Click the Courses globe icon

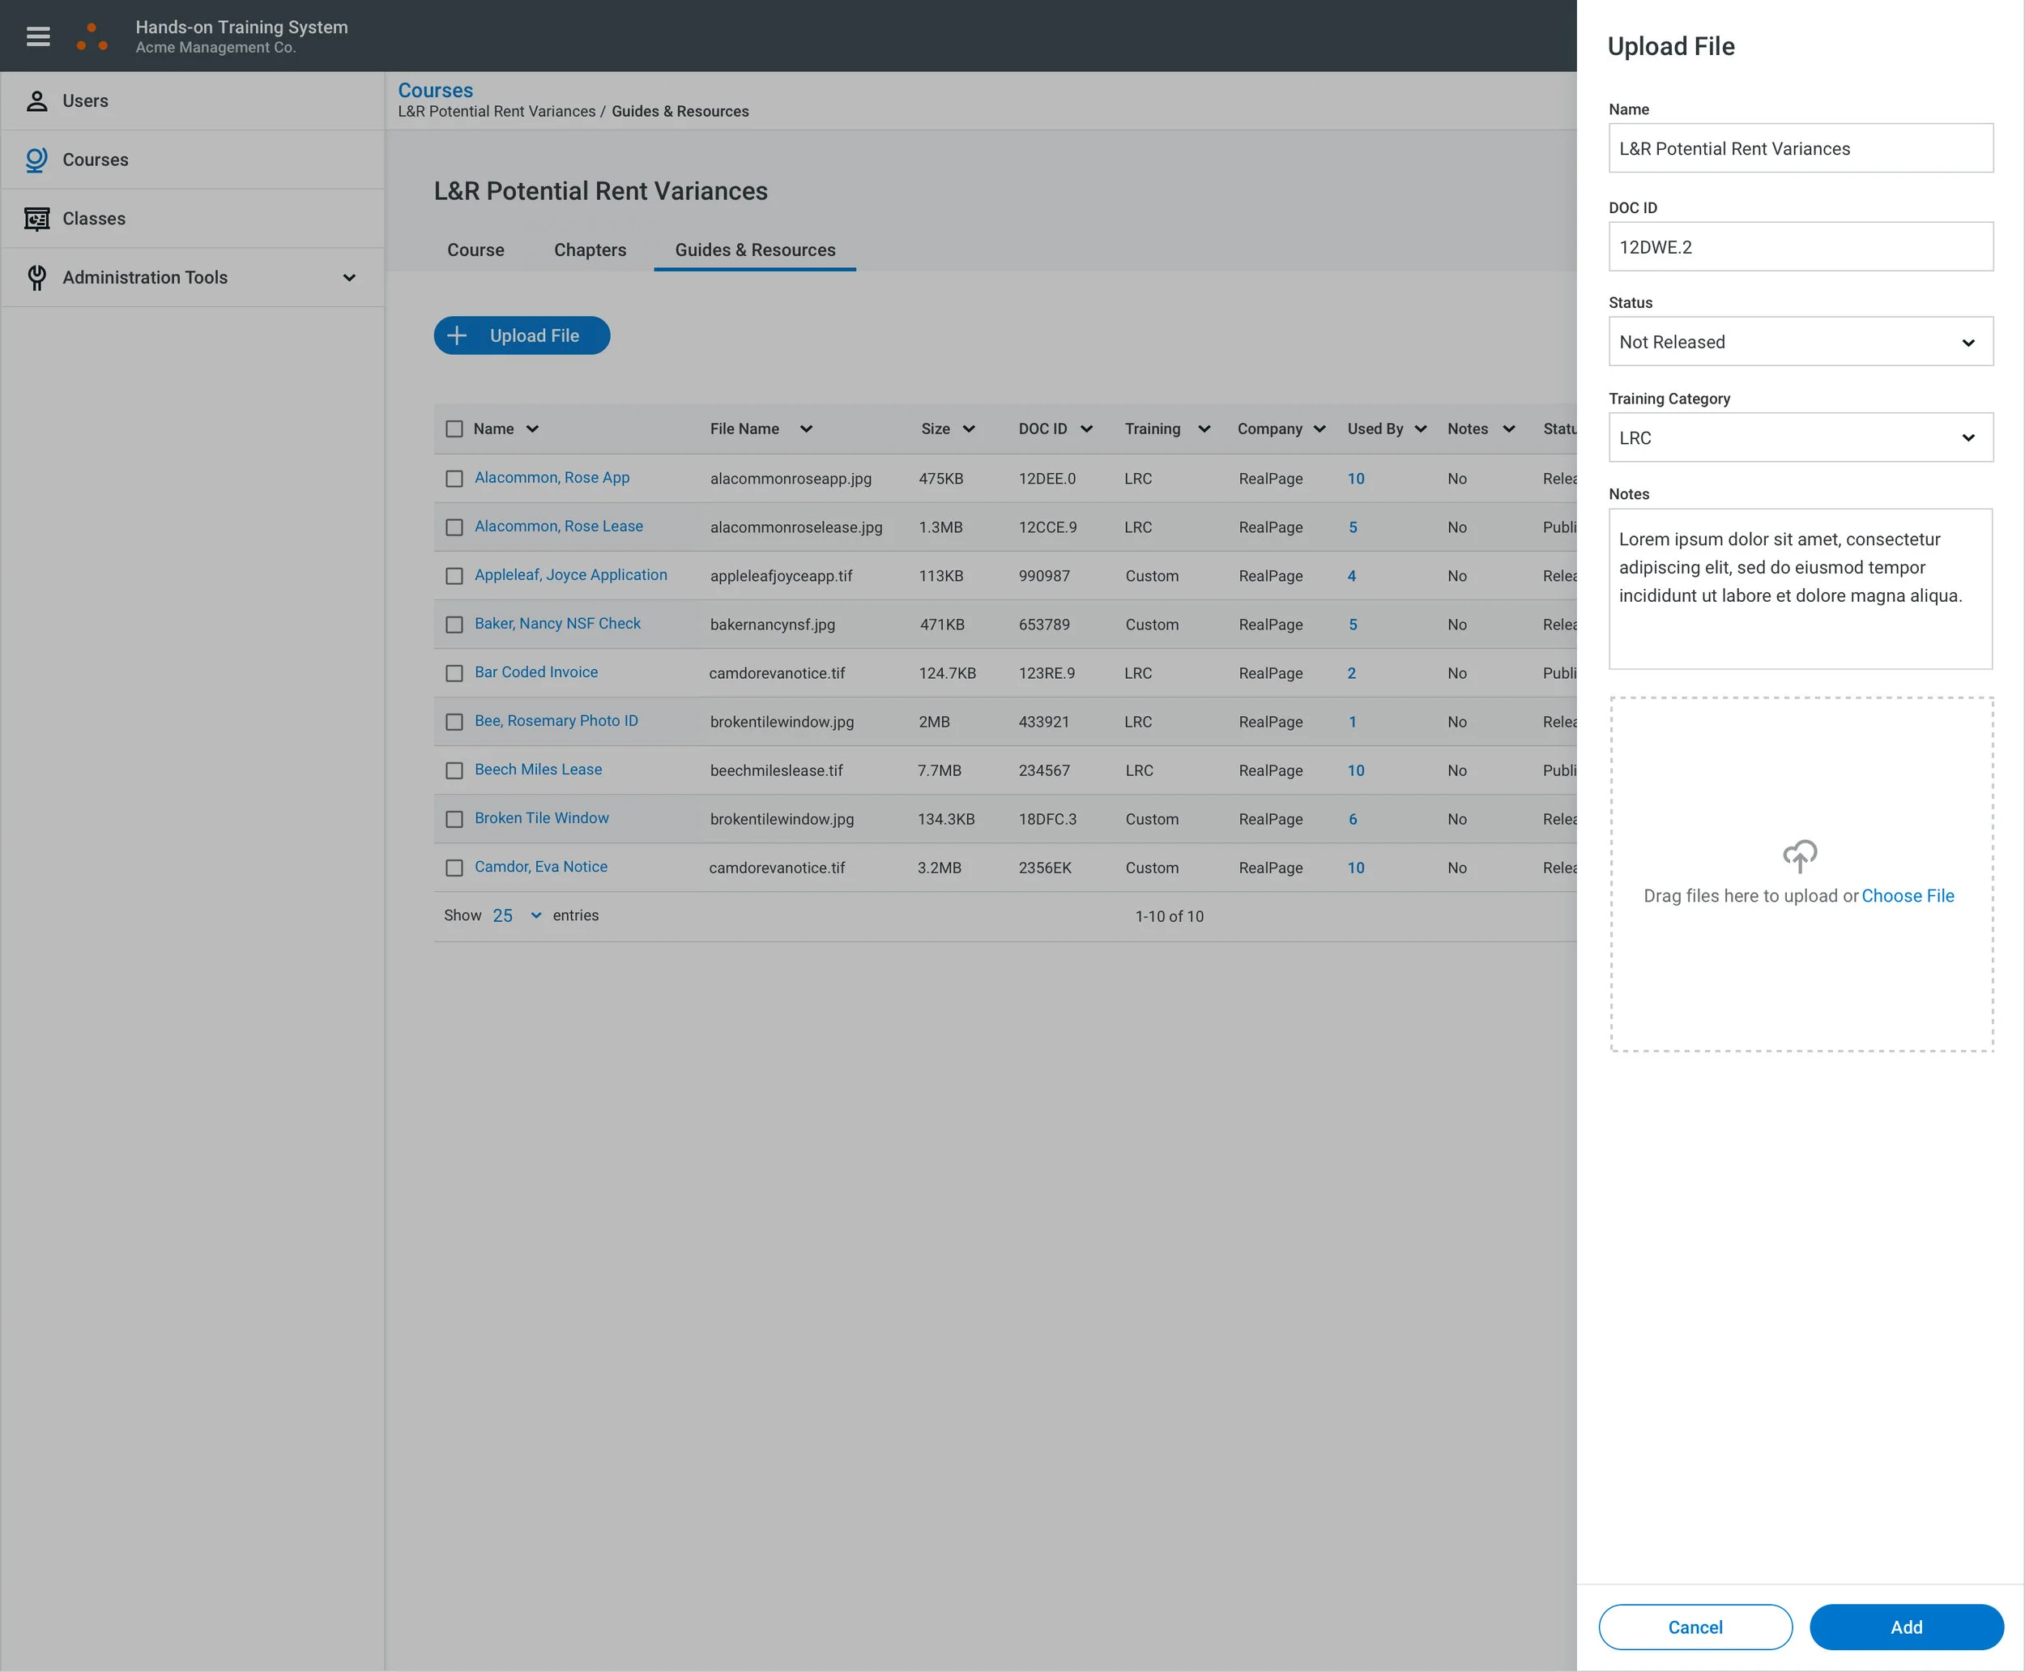coord(36,160)
